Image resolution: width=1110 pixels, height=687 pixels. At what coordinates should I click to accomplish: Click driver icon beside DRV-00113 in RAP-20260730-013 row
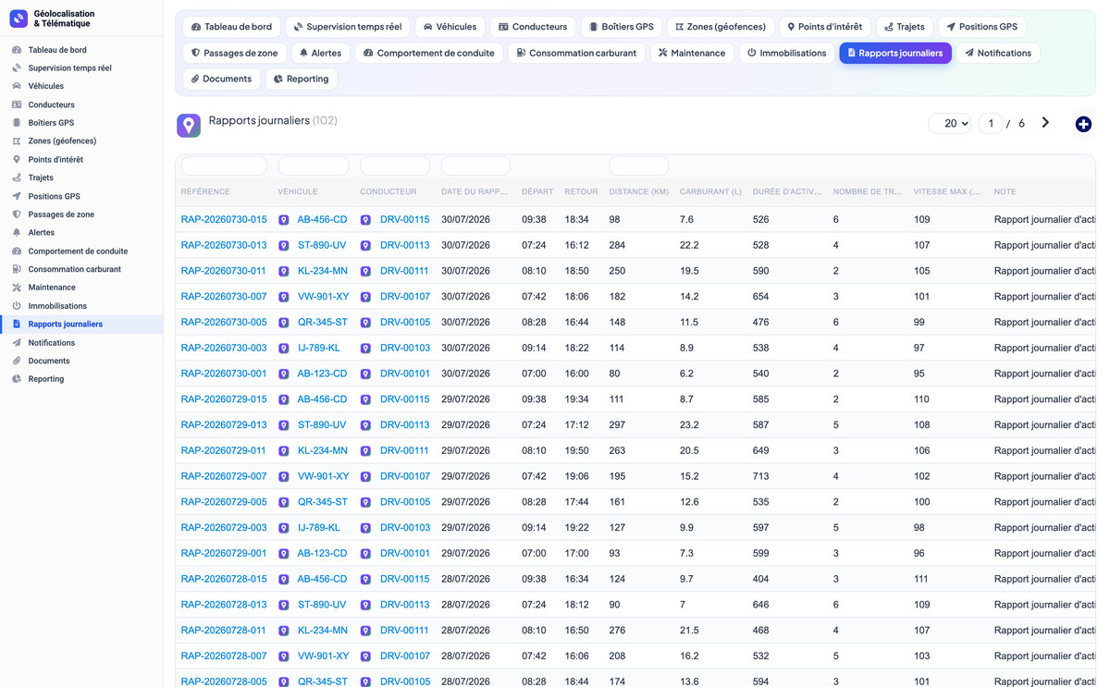365,246
